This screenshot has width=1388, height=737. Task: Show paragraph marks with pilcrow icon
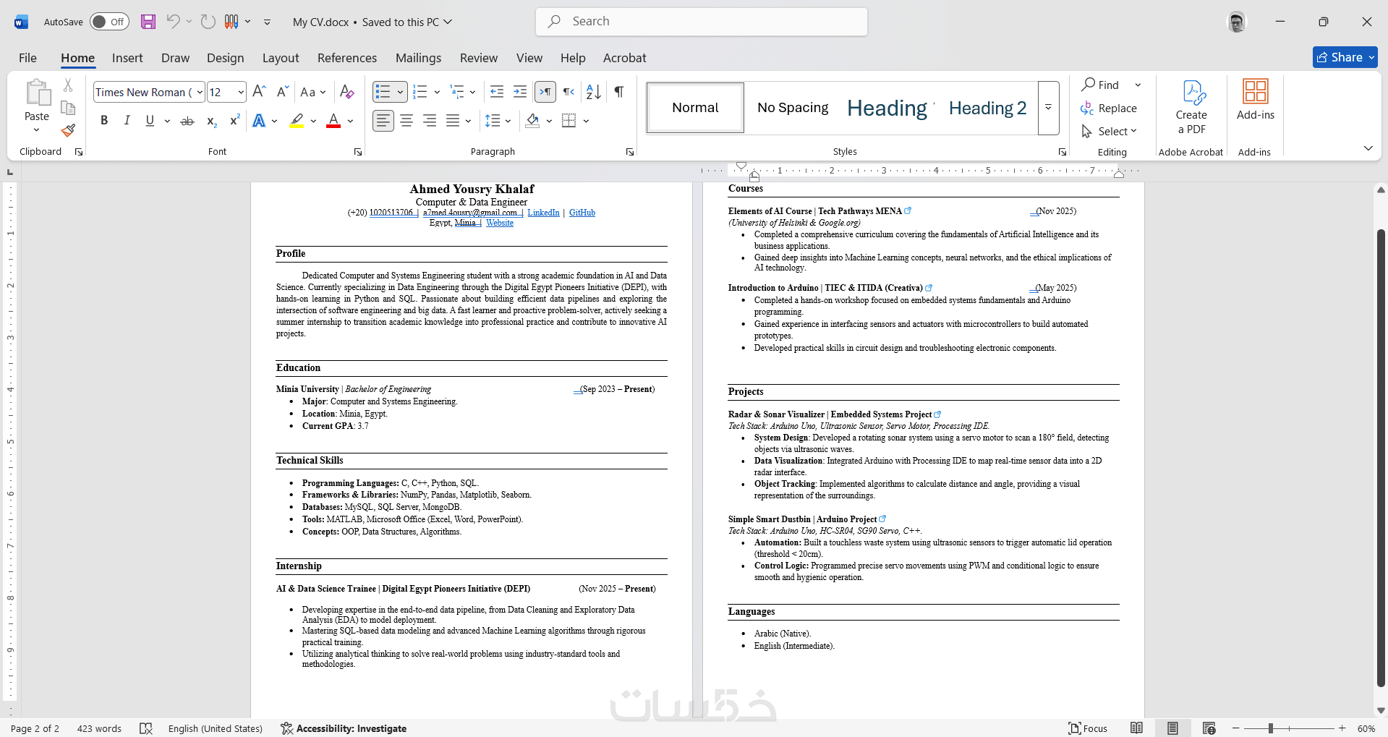click(x=619, y=92)
